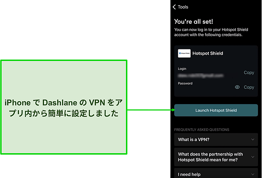Go back to Tools screen
The image size is (262, 178).
coord(180,7)
